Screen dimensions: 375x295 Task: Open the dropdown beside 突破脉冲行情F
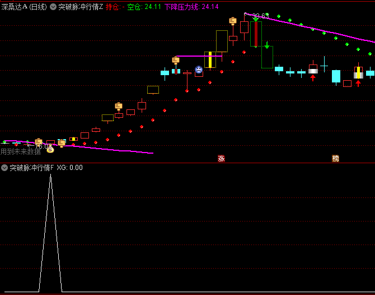click(4, 168)
